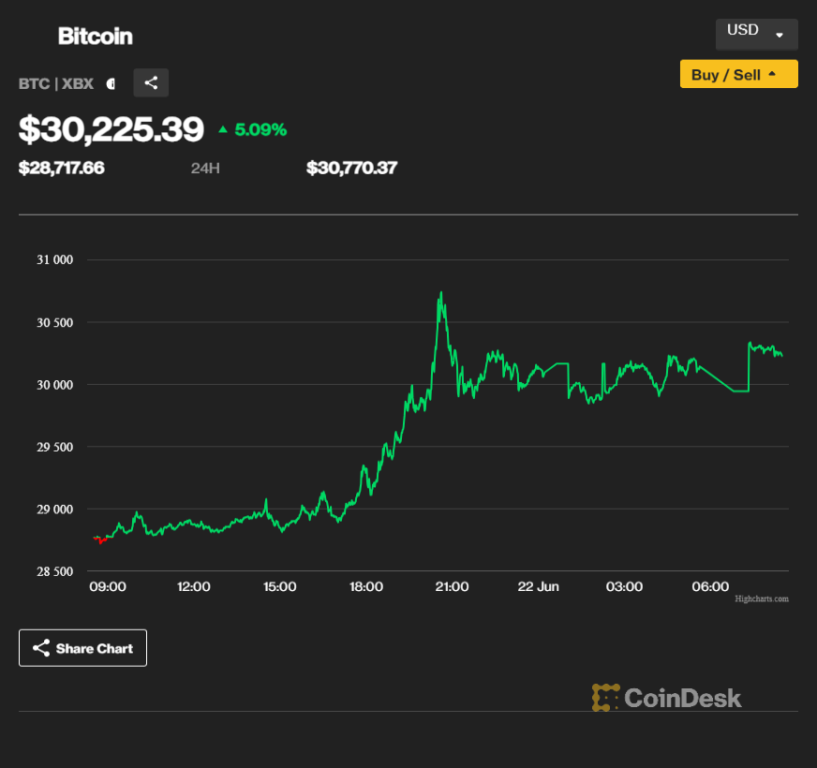Expand the Buy / Sell menu

pos(738,74)
